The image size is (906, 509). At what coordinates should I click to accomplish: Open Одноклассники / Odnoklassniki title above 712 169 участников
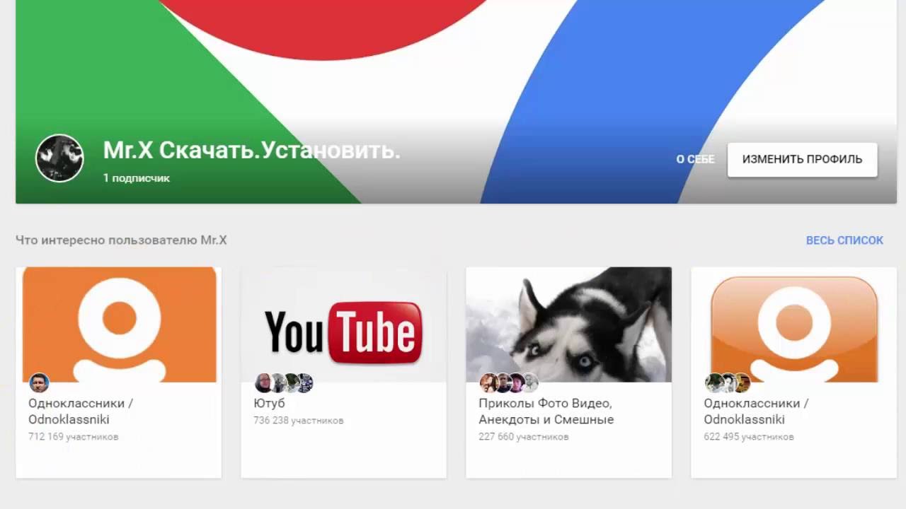pyautogui.click(x=81, y=411)
